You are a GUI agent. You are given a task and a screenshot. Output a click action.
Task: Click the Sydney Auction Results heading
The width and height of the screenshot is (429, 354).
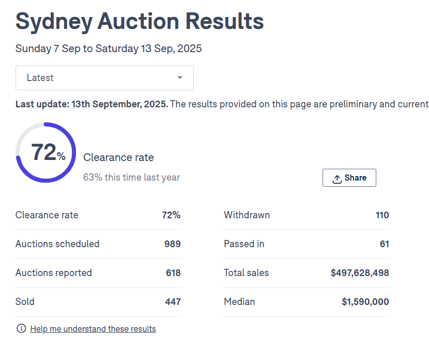pos(140,21)
